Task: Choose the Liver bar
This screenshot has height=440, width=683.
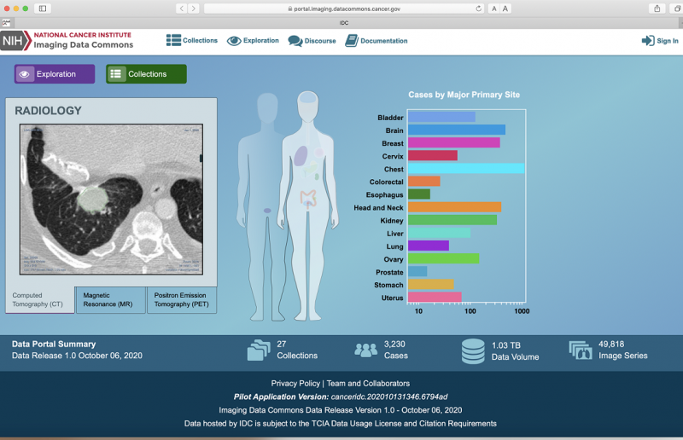Action: [x=439, y=233]
